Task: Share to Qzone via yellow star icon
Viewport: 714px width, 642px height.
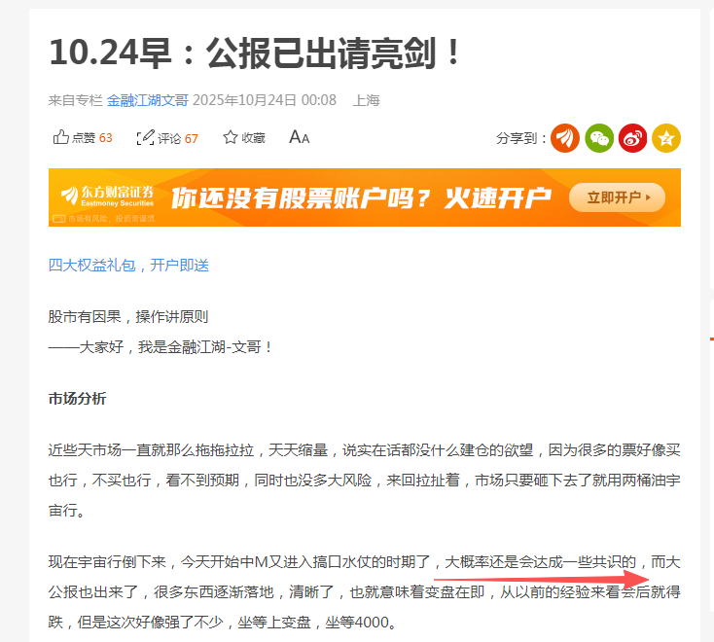Action: [666, 138]
